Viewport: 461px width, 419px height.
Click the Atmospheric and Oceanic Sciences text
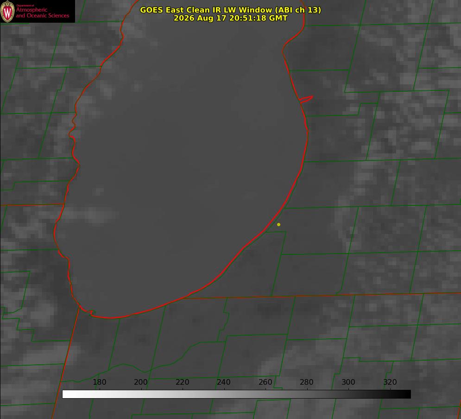[42, 13]
